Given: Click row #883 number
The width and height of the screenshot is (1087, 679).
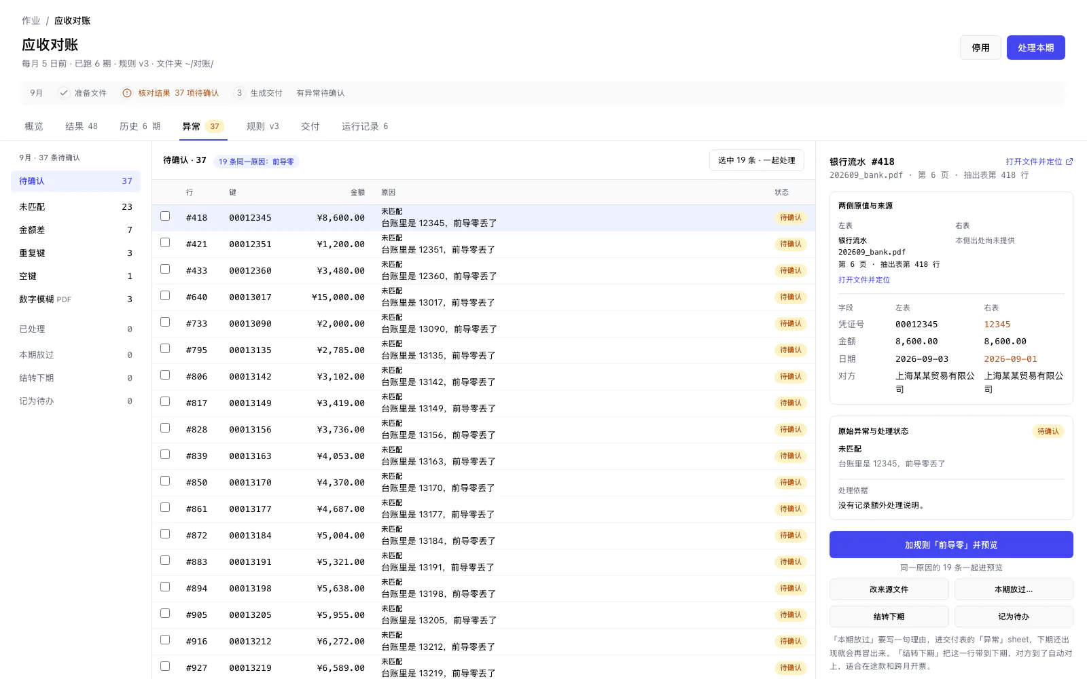Looking at the screenshot, I should (x=196, y=562).
